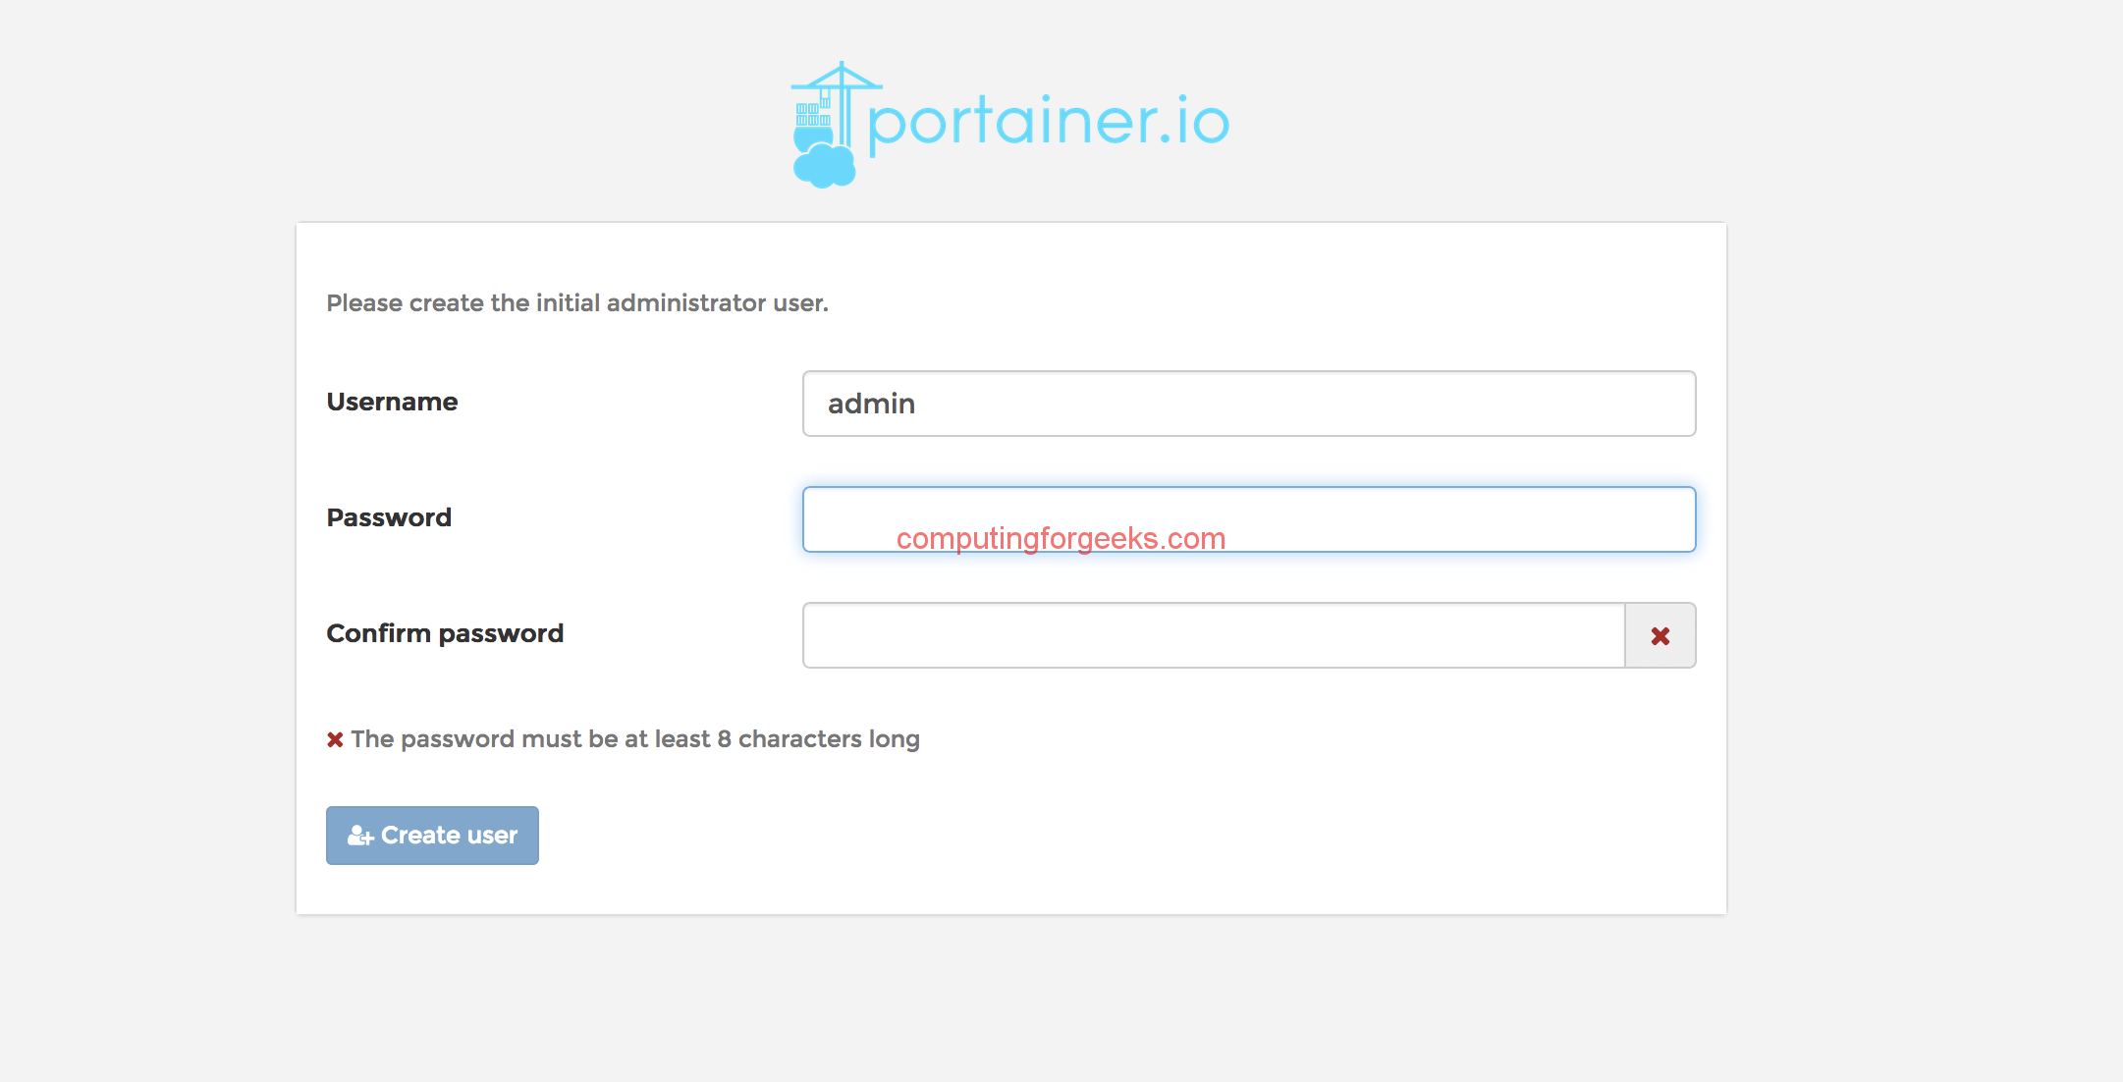Click the Username input field

[x=1247, y=403]
